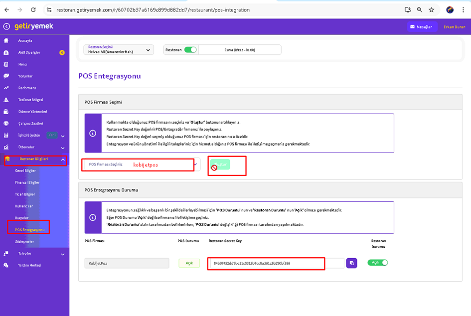The image size is (471, 316).
Task: Click the Ödeme Yöntemleri wallet icon
Action: 6,112
